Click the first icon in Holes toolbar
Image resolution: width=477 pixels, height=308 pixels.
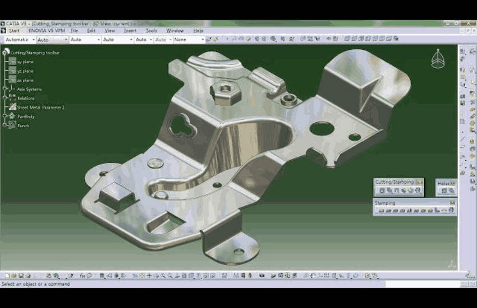[x=444, y=191]
